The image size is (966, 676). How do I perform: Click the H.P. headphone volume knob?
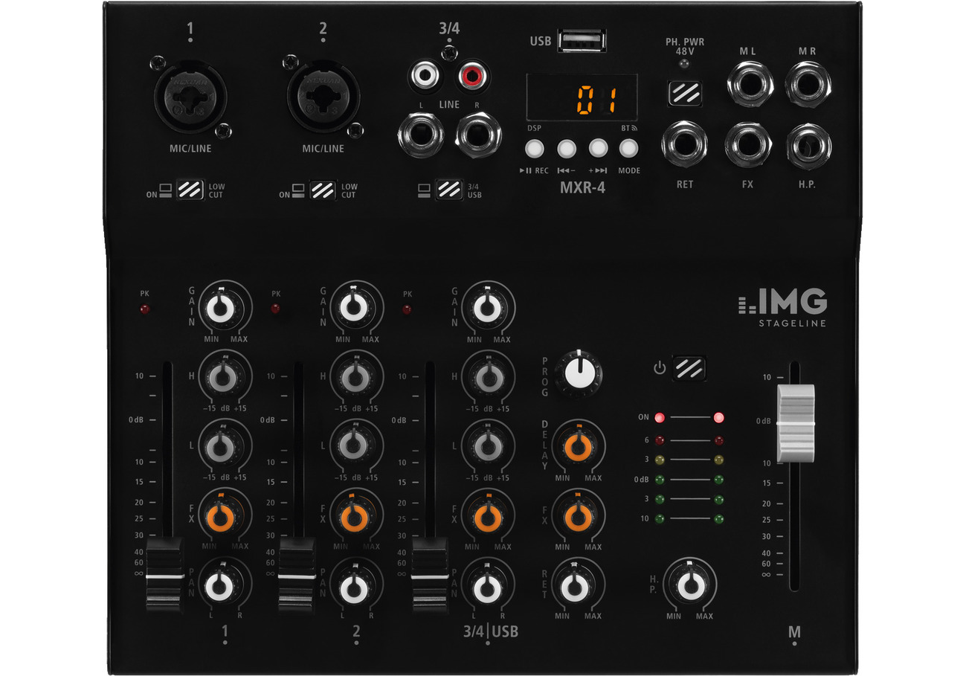coord(690,585)
